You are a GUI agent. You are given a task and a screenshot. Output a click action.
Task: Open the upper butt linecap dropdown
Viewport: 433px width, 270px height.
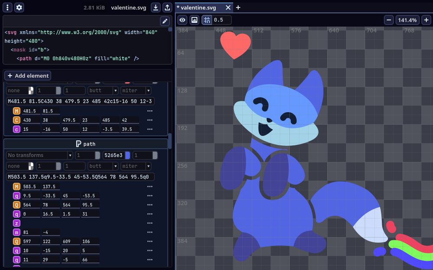[103, 90]
